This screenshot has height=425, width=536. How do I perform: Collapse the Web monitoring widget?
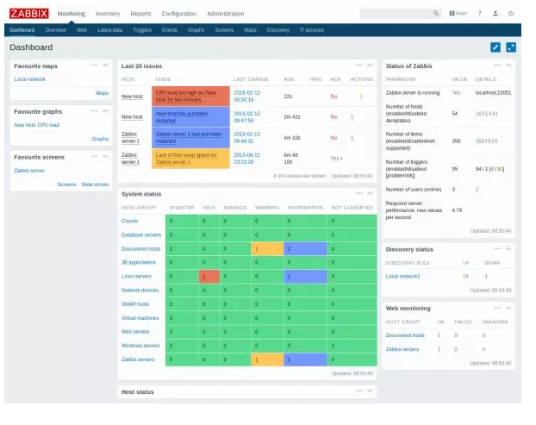pyautogui.click(x=508, y=308)
